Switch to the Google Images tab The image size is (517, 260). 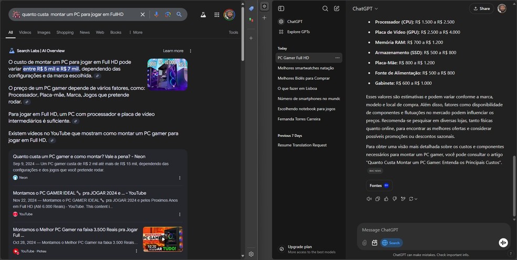[44, 32]
